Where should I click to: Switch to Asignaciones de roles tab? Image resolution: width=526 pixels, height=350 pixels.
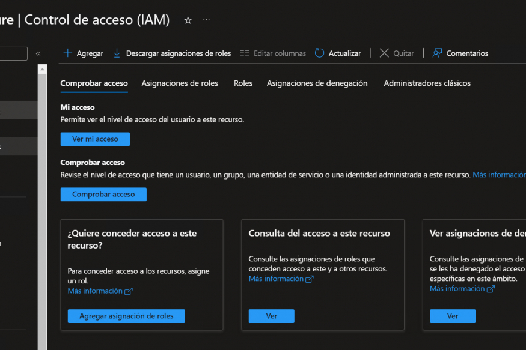[180, 83]
